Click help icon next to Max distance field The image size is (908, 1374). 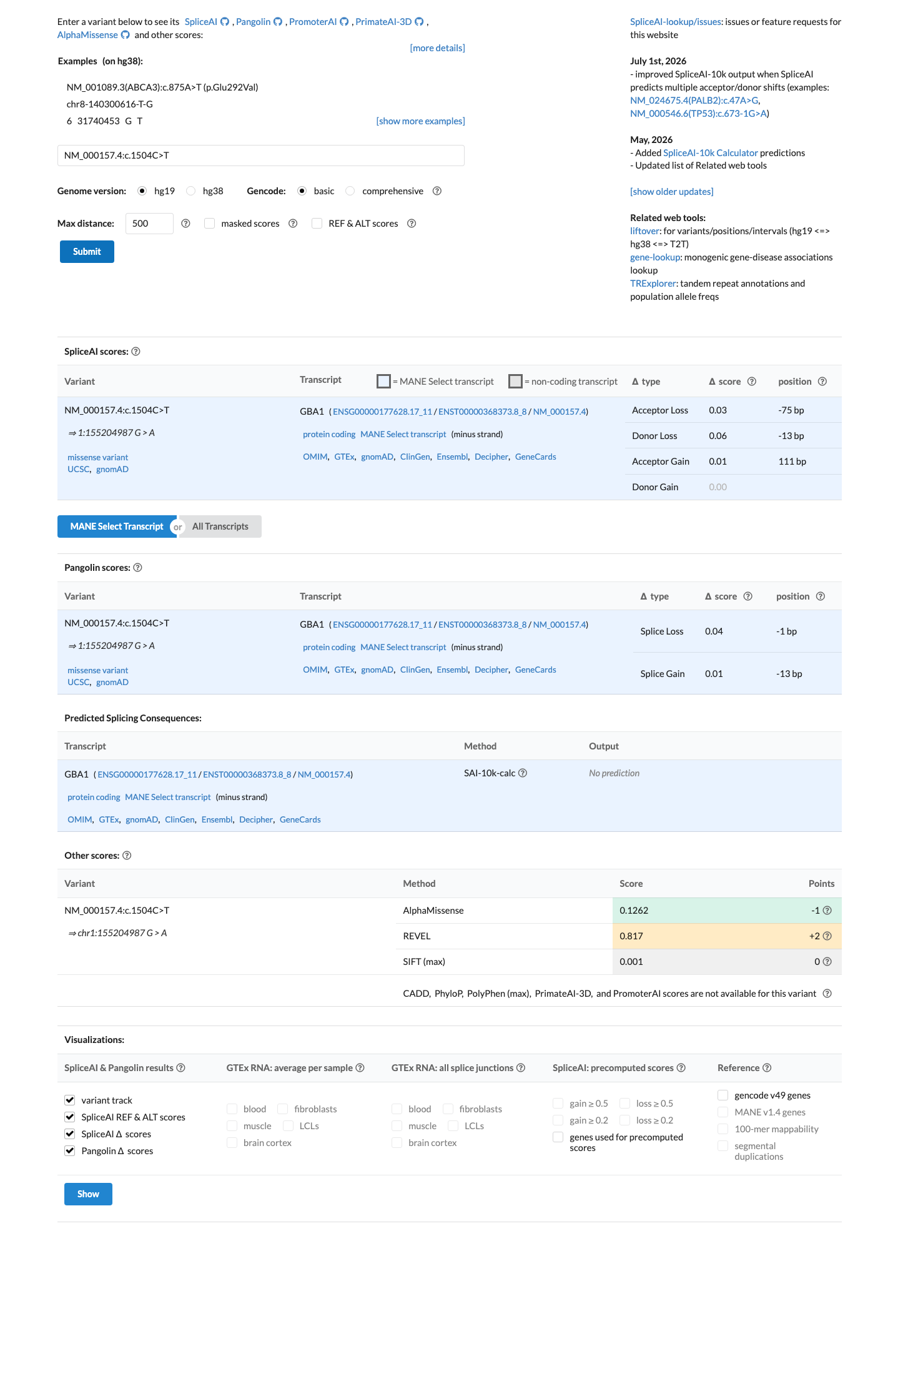pyautogui.click(x=185, y=224)
